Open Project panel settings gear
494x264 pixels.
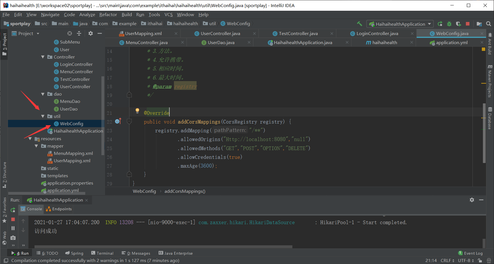(91, 33)
